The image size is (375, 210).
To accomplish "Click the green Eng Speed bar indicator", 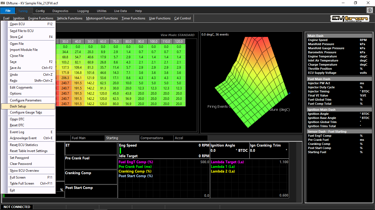I will pyautogui.click(x=120, y=150).
